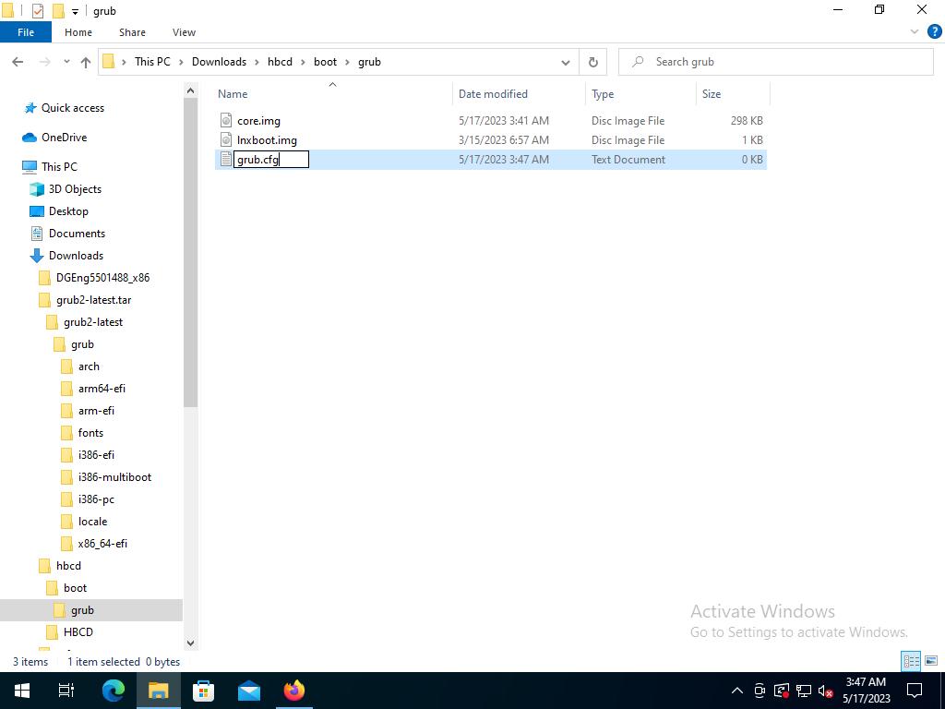The width and height of the screenshot is (945, 709).
Task: Click Downloads in the address breadcrumb
Action: tap(219, 62)
